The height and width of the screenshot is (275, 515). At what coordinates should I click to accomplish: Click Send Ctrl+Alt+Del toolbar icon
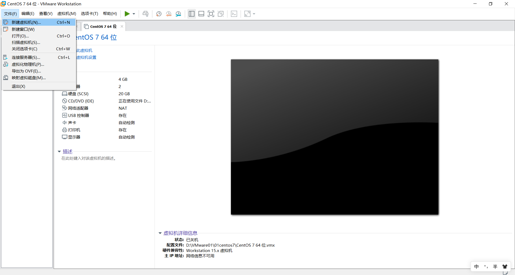[145, 14]
